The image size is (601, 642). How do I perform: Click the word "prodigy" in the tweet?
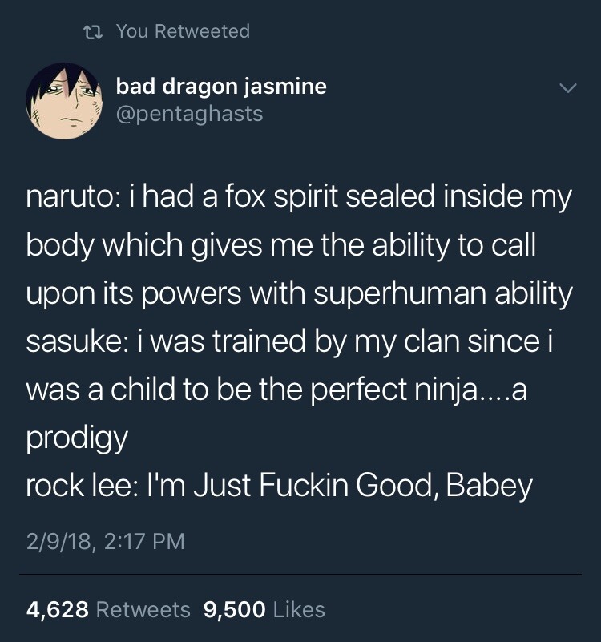[x=77, y=438]
